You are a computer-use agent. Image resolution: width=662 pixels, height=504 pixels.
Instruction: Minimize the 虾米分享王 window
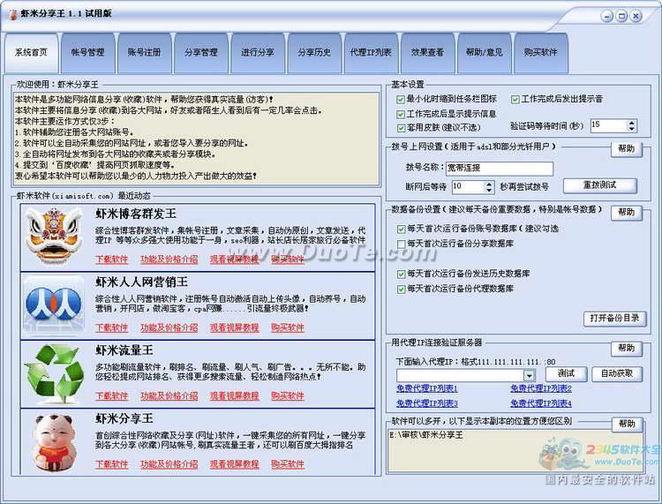606,17
